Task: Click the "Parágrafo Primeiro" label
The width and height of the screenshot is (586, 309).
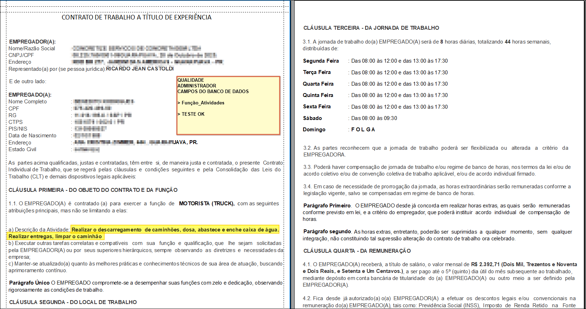Action: tap(327, 206)
